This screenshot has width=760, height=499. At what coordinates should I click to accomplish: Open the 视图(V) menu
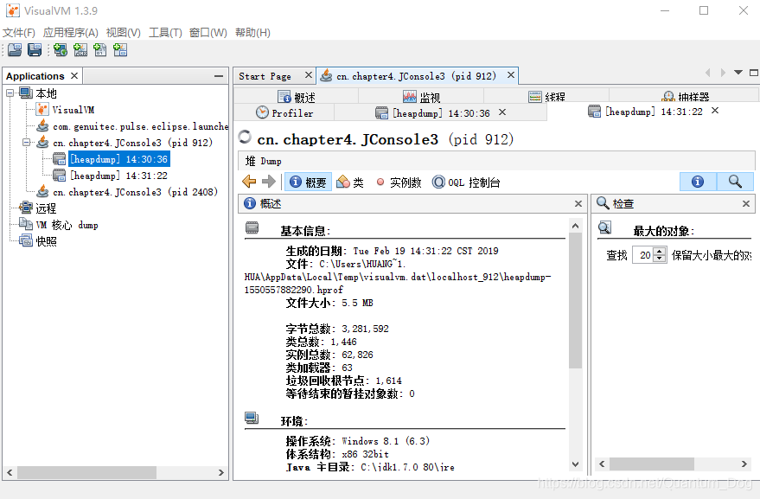(x=123, y=33)
